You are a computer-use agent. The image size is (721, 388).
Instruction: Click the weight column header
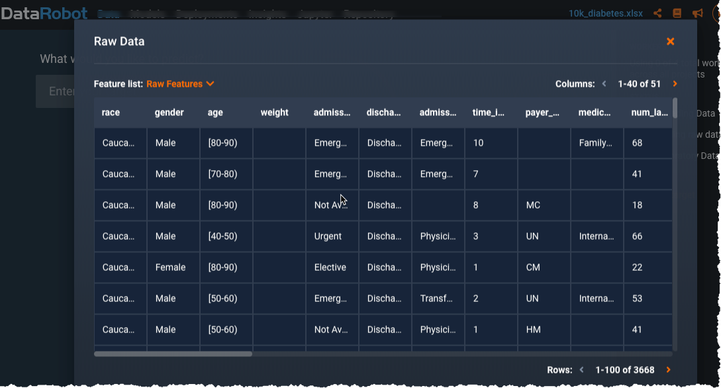coord(274,113)
